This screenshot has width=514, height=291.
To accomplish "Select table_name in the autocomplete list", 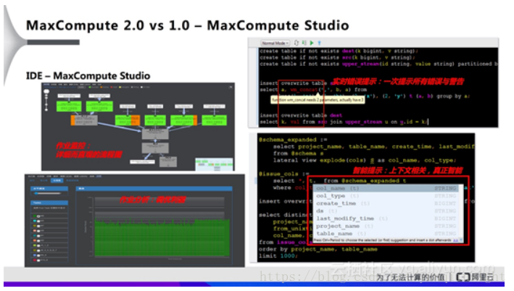I will tap(387, 233).
